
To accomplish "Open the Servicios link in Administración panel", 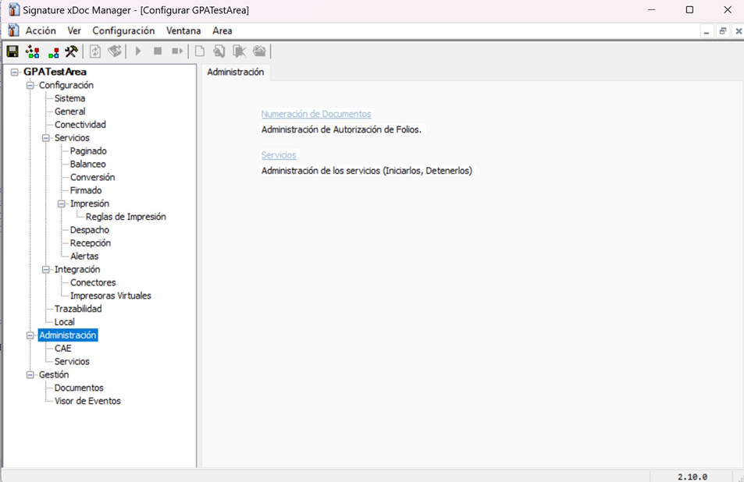I will click(279, 155).
